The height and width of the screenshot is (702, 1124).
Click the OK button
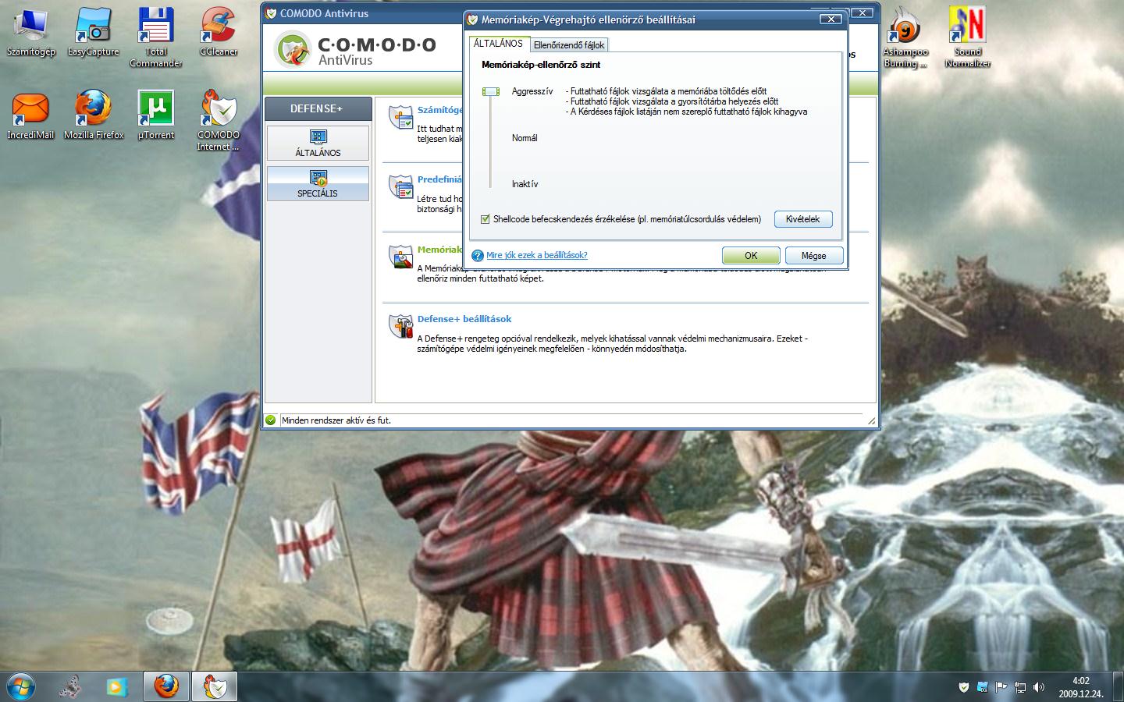pyautogui.click(x=751, y=255)
